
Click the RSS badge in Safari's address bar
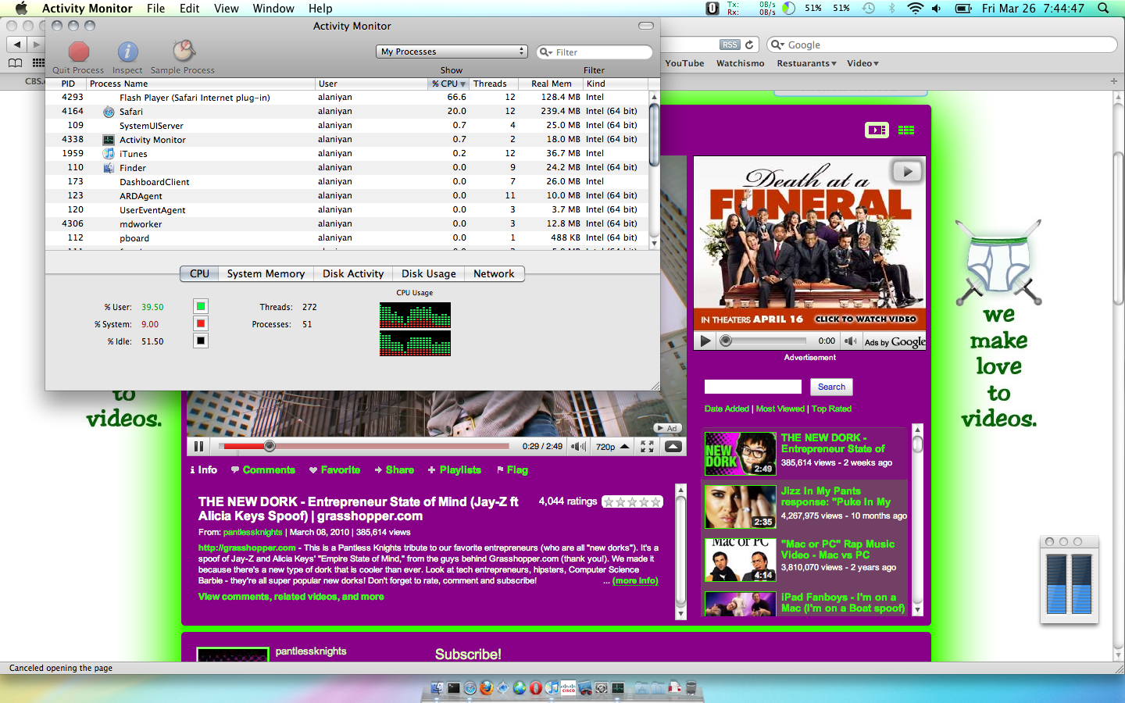pos(730,45)
